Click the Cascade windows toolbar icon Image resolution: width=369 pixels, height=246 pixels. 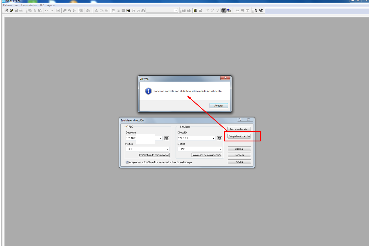tap(238, 10)
